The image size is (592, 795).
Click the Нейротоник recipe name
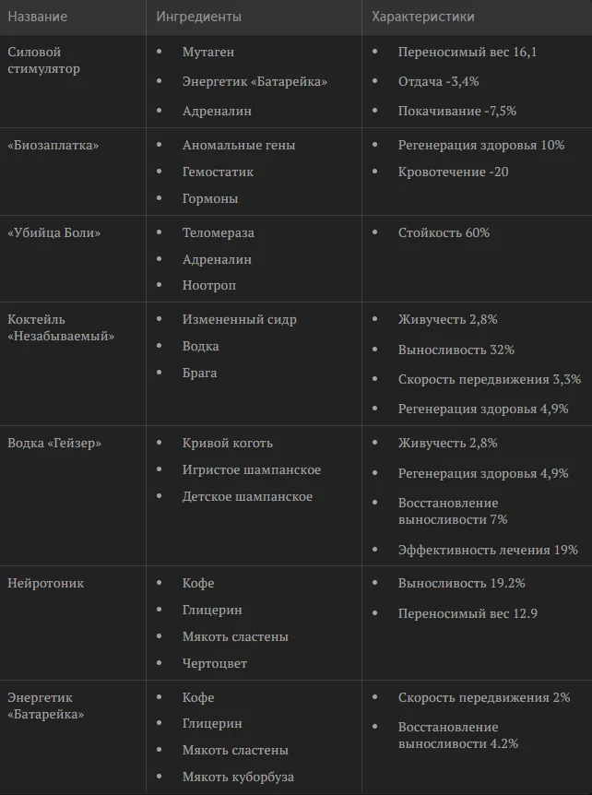pos(45,583)
